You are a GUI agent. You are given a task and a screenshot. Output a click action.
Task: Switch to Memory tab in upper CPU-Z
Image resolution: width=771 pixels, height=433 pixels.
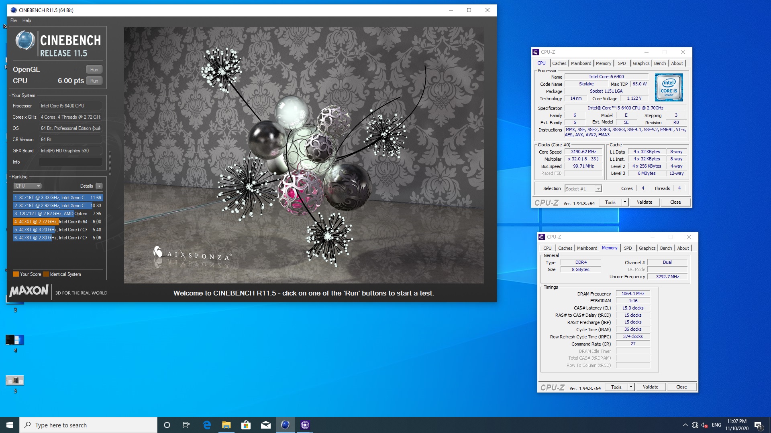click(603, 63)
